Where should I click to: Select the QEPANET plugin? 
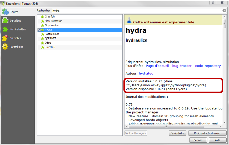pos(80,38)
